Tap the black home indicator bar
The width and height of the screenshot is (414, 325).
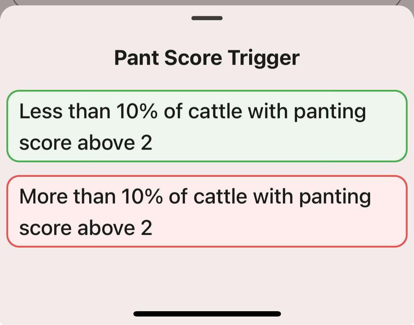click(x=207, y=314)
